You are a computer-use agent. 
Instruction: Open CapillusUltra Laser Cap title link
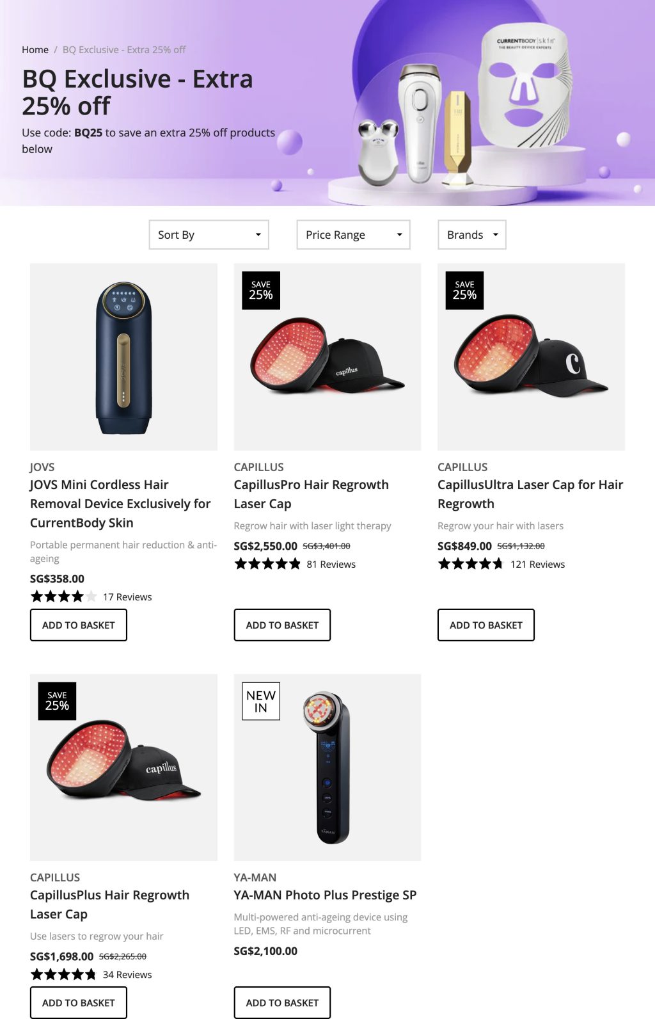pyautogui.click(x=530, y=494)
